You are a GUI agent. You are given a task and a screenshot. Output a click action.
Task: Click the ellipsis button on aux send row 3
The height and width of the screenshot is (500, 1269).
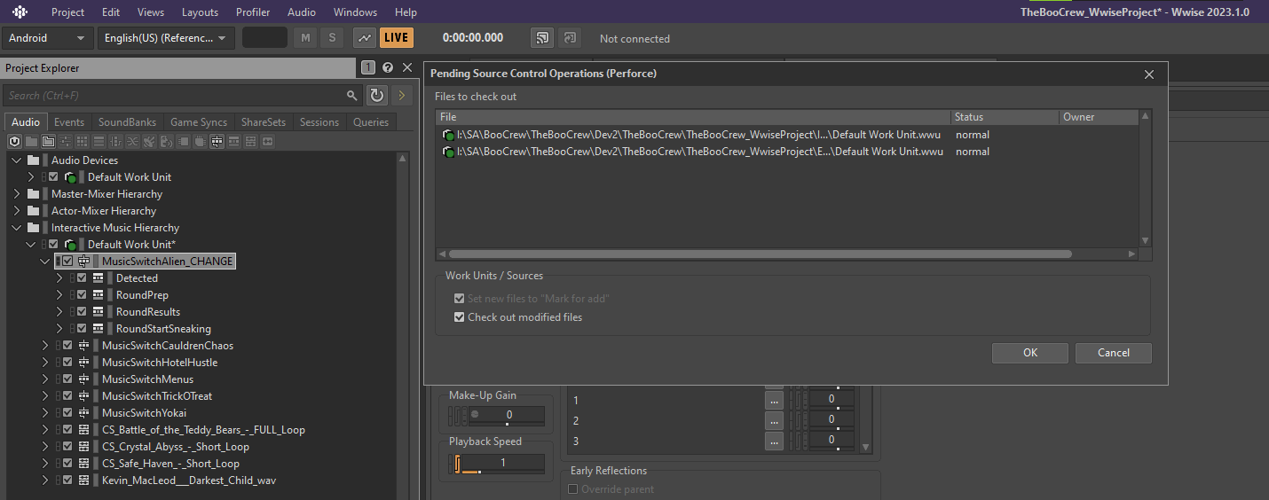click(774, 441)
